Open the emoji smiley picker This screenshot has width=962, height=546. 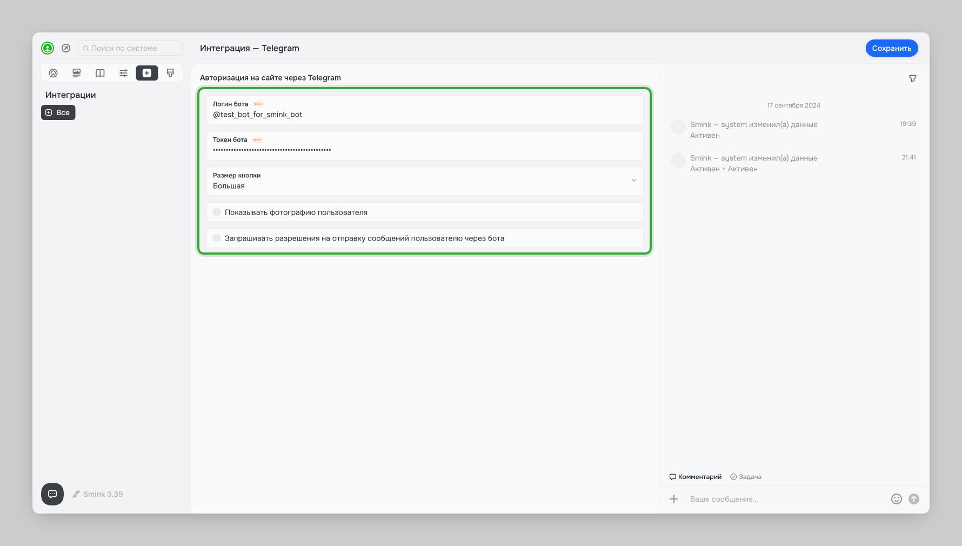tap(897, 499)
